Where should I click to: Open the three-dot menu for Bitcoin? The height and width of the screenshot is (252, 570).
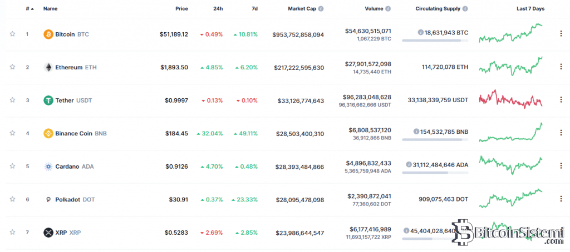561,34
